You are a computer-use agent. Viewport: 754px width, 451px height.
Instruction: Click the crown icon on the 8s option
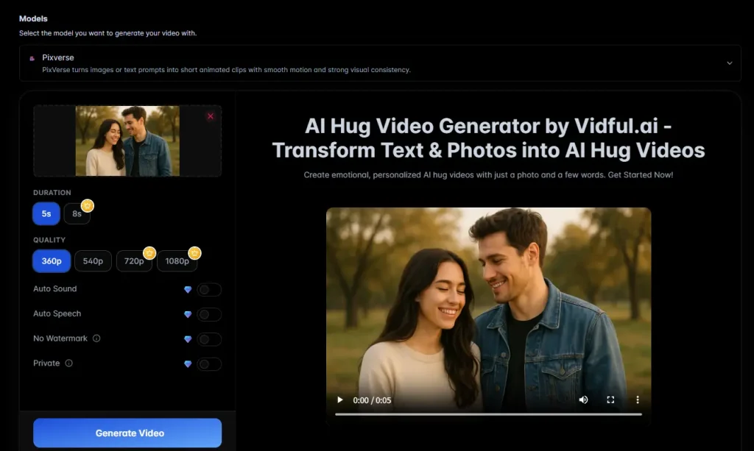point(88,206)
